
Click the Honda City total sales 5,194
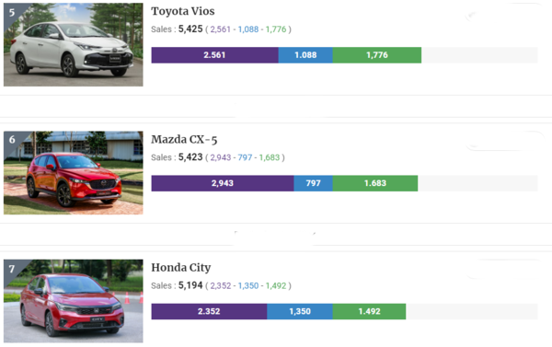(190, 285)
